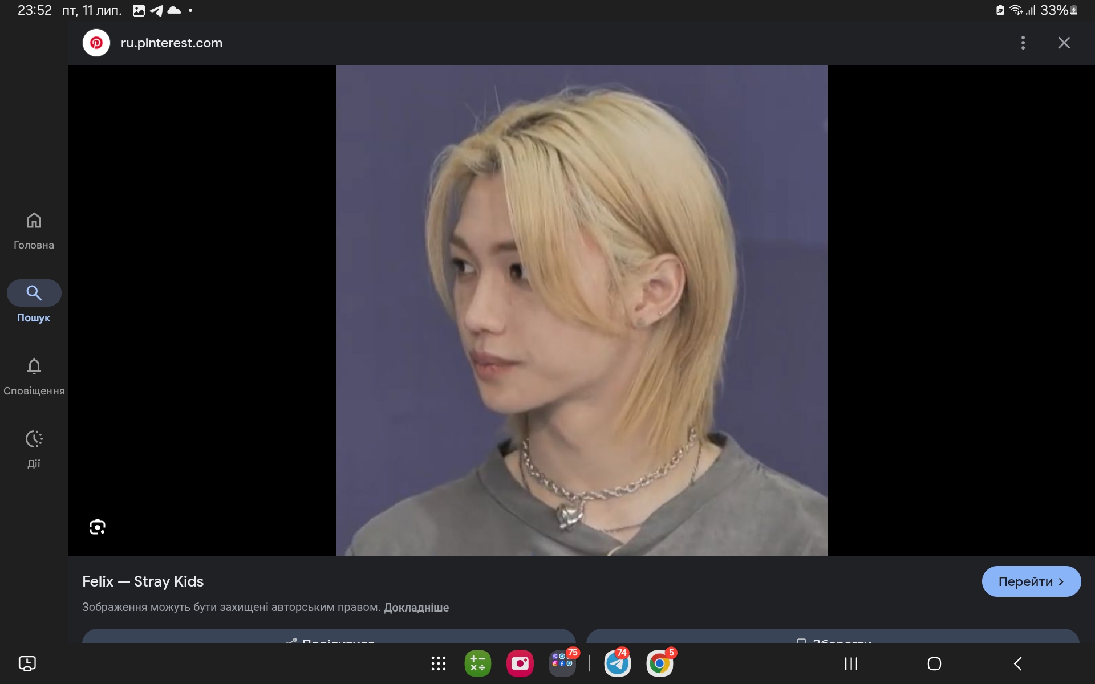The height and width of the screenshot is (684, 1095).
Task: Tap the Google Lens search icon
Action: click(98, 527)
